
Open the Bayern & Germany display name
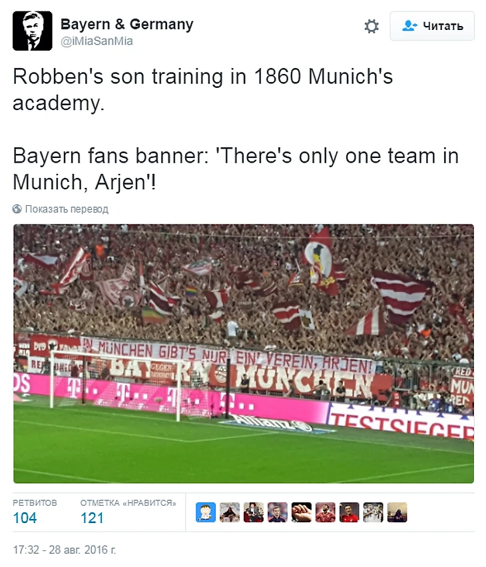click(127, 24)
